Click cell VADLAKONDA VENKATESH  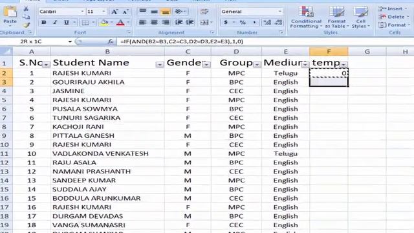107,154
